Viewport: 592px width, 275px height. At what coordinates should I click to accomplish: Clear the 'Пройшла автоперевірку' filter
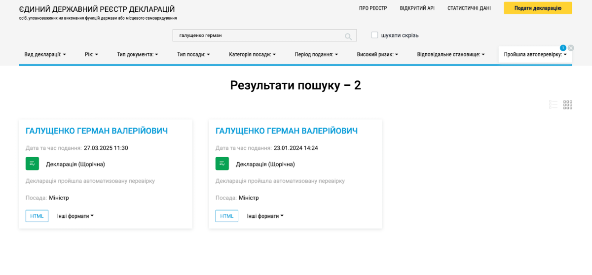[571, 48]
